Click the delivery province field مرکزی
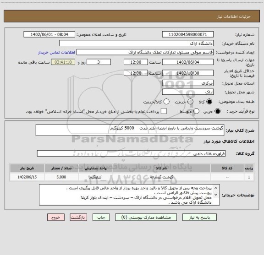The height and width of the screenshot is (255, 264). point(188,83)
